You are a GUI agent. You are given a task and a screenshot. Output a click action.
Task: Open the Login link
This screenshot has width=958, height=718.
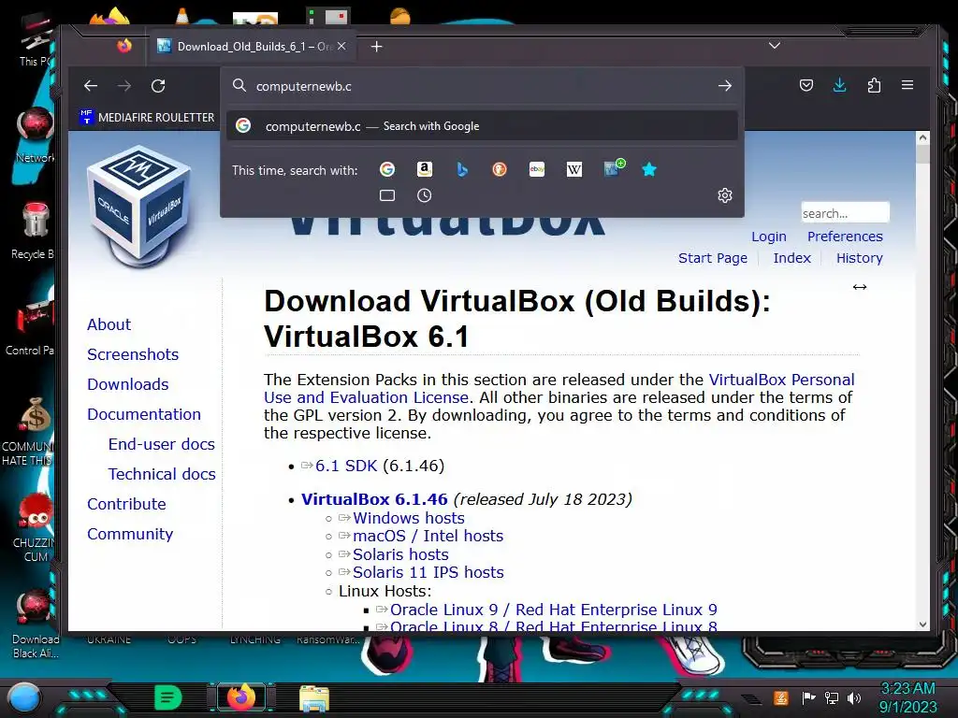click(769, 237)
